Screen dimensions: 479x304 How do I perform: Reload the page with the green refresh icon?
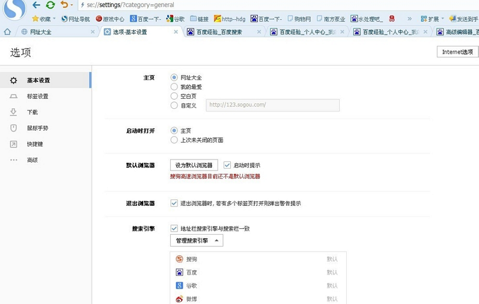pos(50,5)
